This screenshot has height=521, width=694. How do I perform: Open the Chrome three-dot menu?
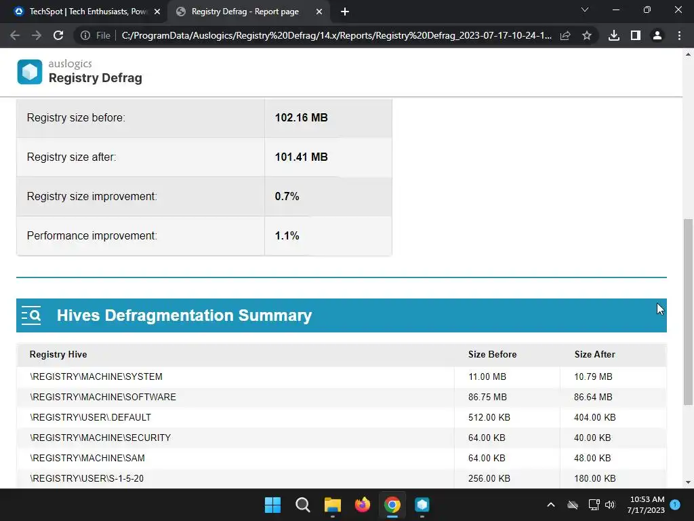pos(679,35)
